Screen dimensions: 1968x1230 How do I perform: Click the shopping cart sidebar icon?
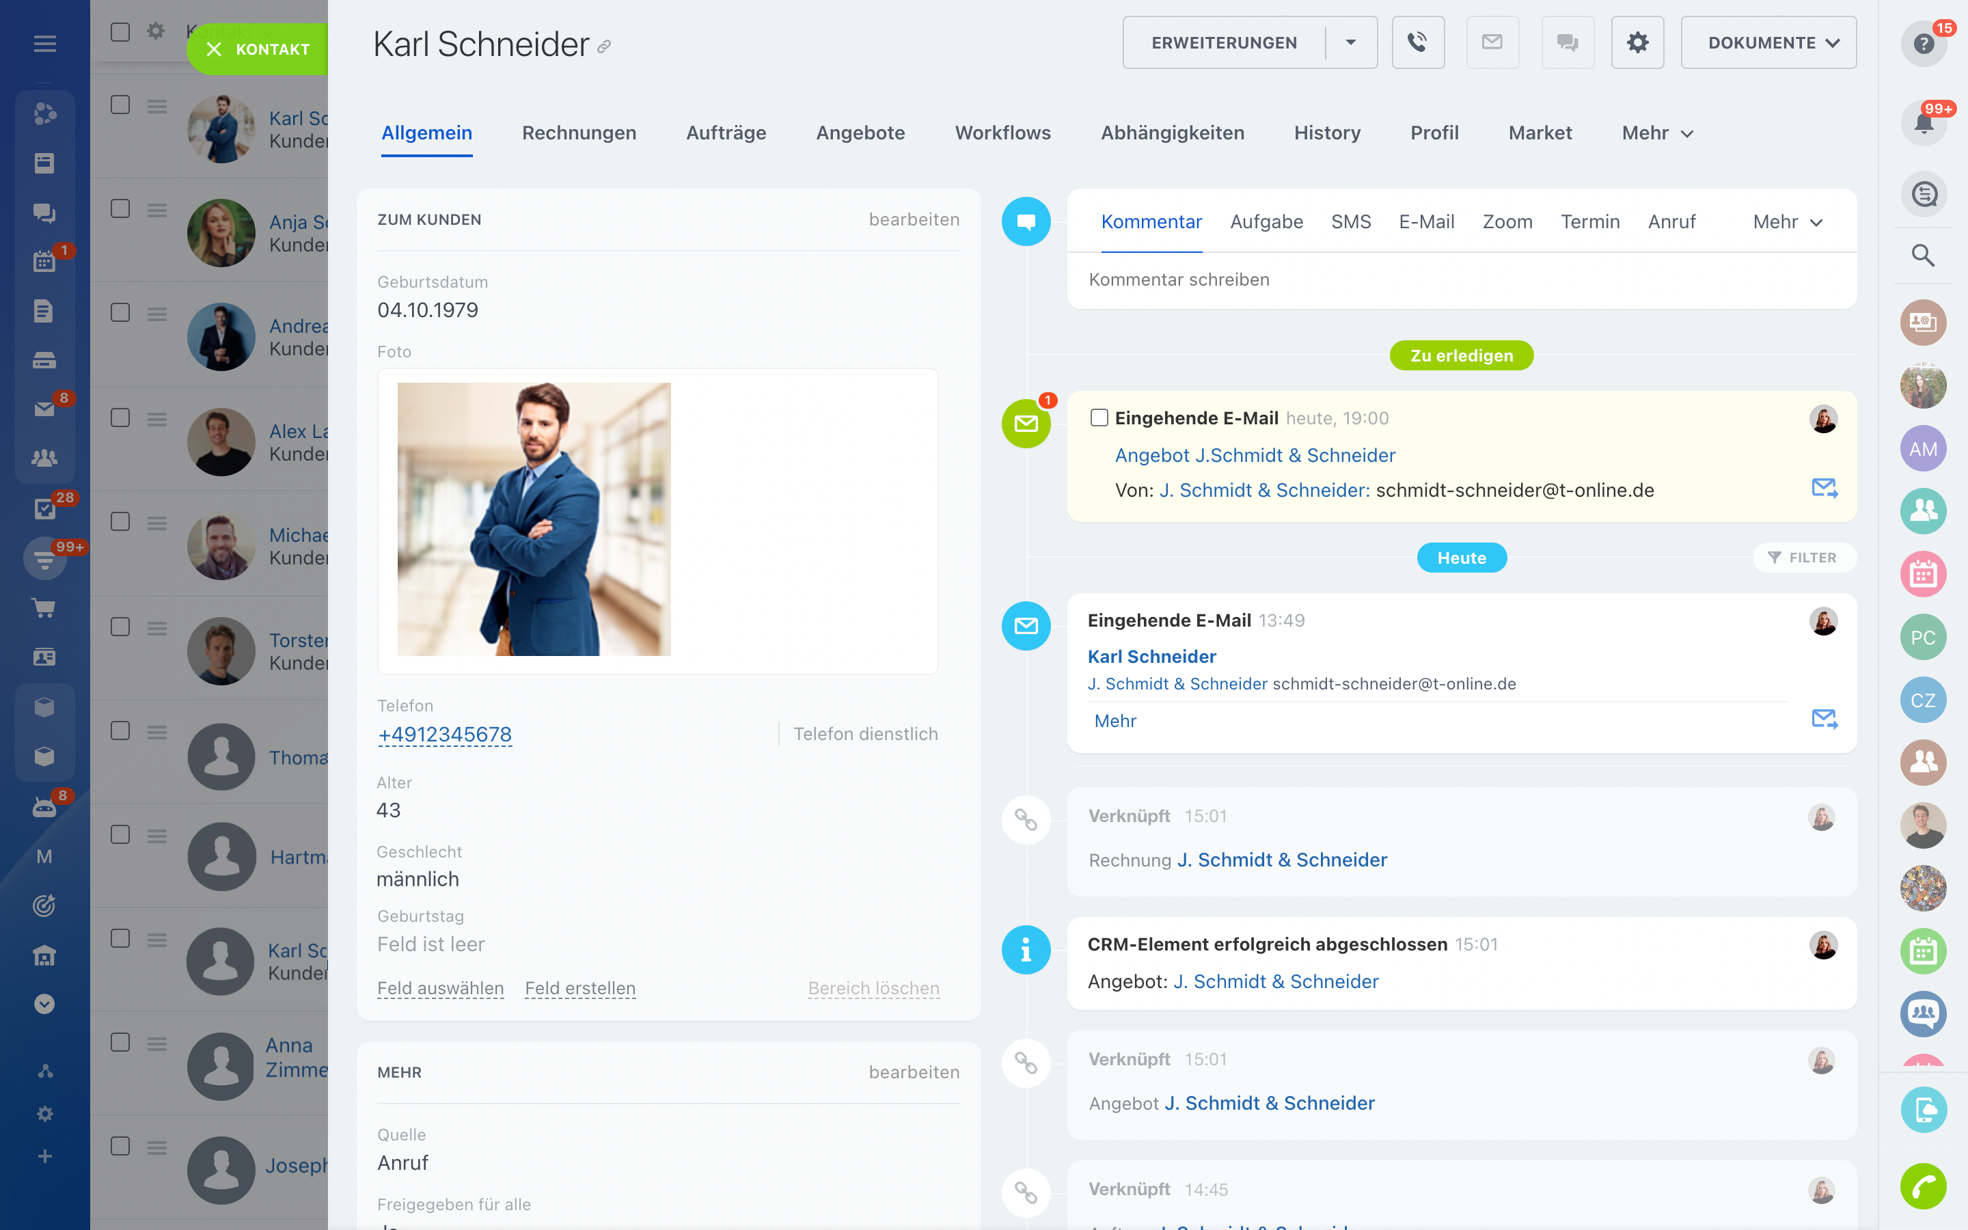(x=44, y=607)
